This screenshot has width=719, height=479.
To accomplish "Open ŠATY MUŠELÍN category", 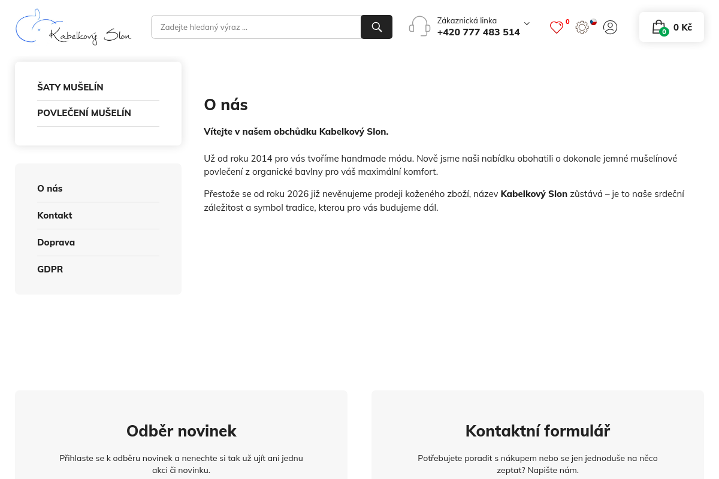I will [70, 87].
